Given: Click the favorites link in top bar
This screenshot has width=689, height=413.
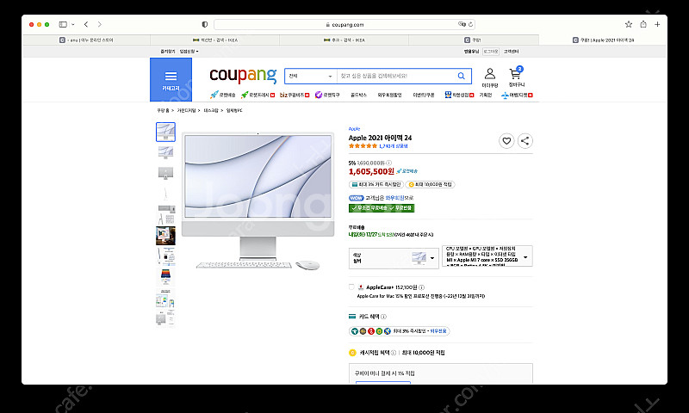Looking at the screenshot, I should point(168,52).
